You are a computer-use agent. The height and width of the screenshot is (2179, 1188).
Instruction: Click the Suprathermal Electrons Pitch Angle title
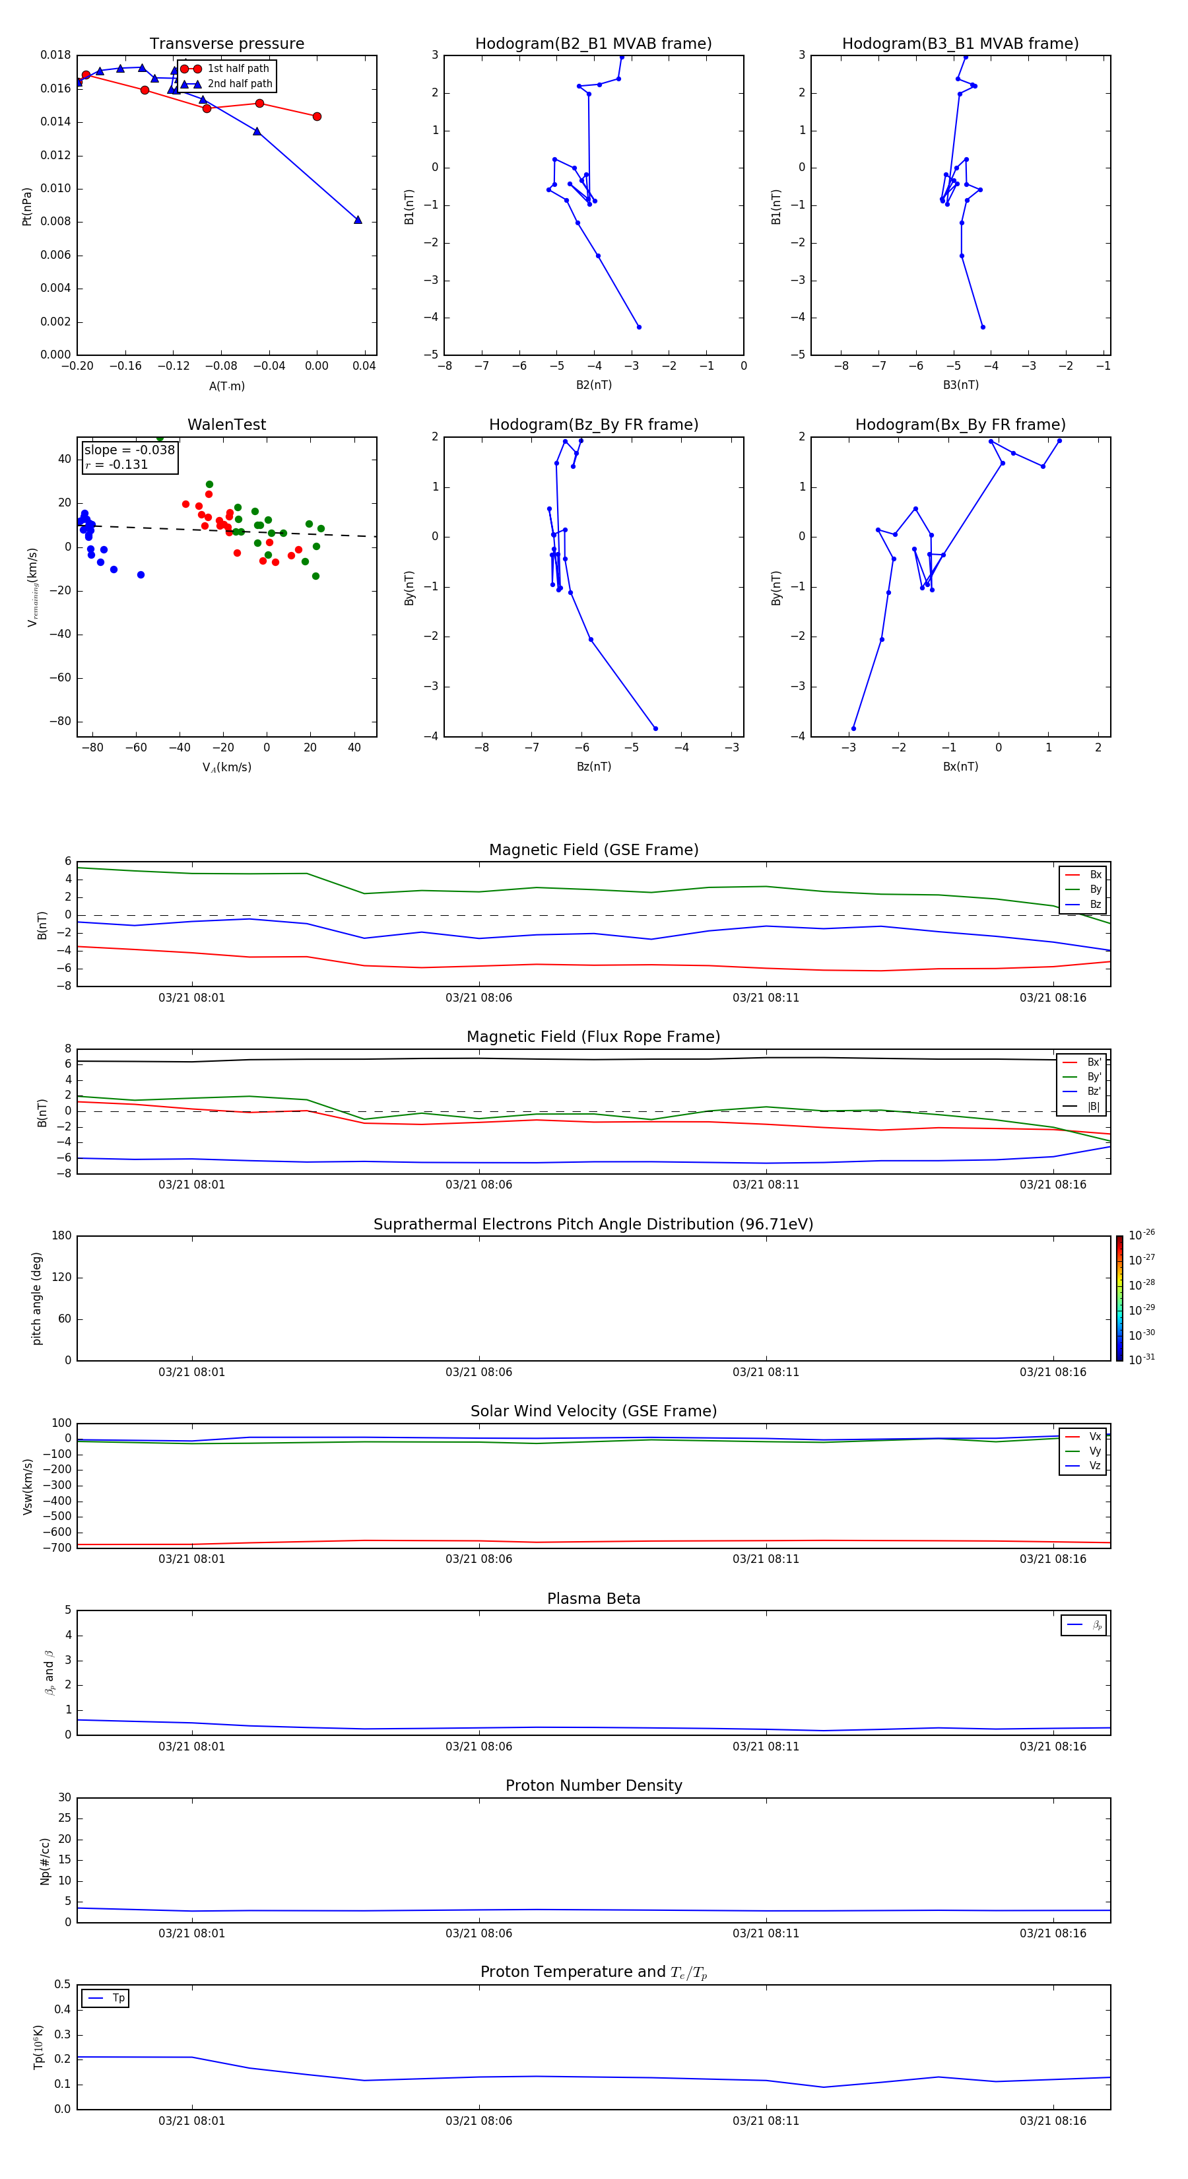[x=593, y=1224]
